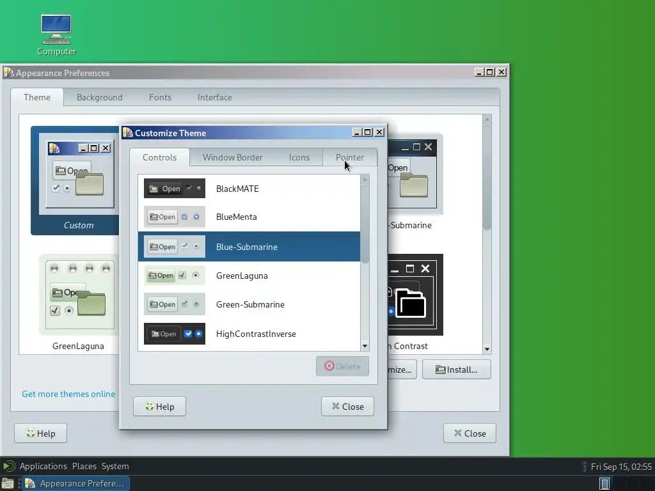
Task: Open the Icons tab
Action: [x=299, y=157]
